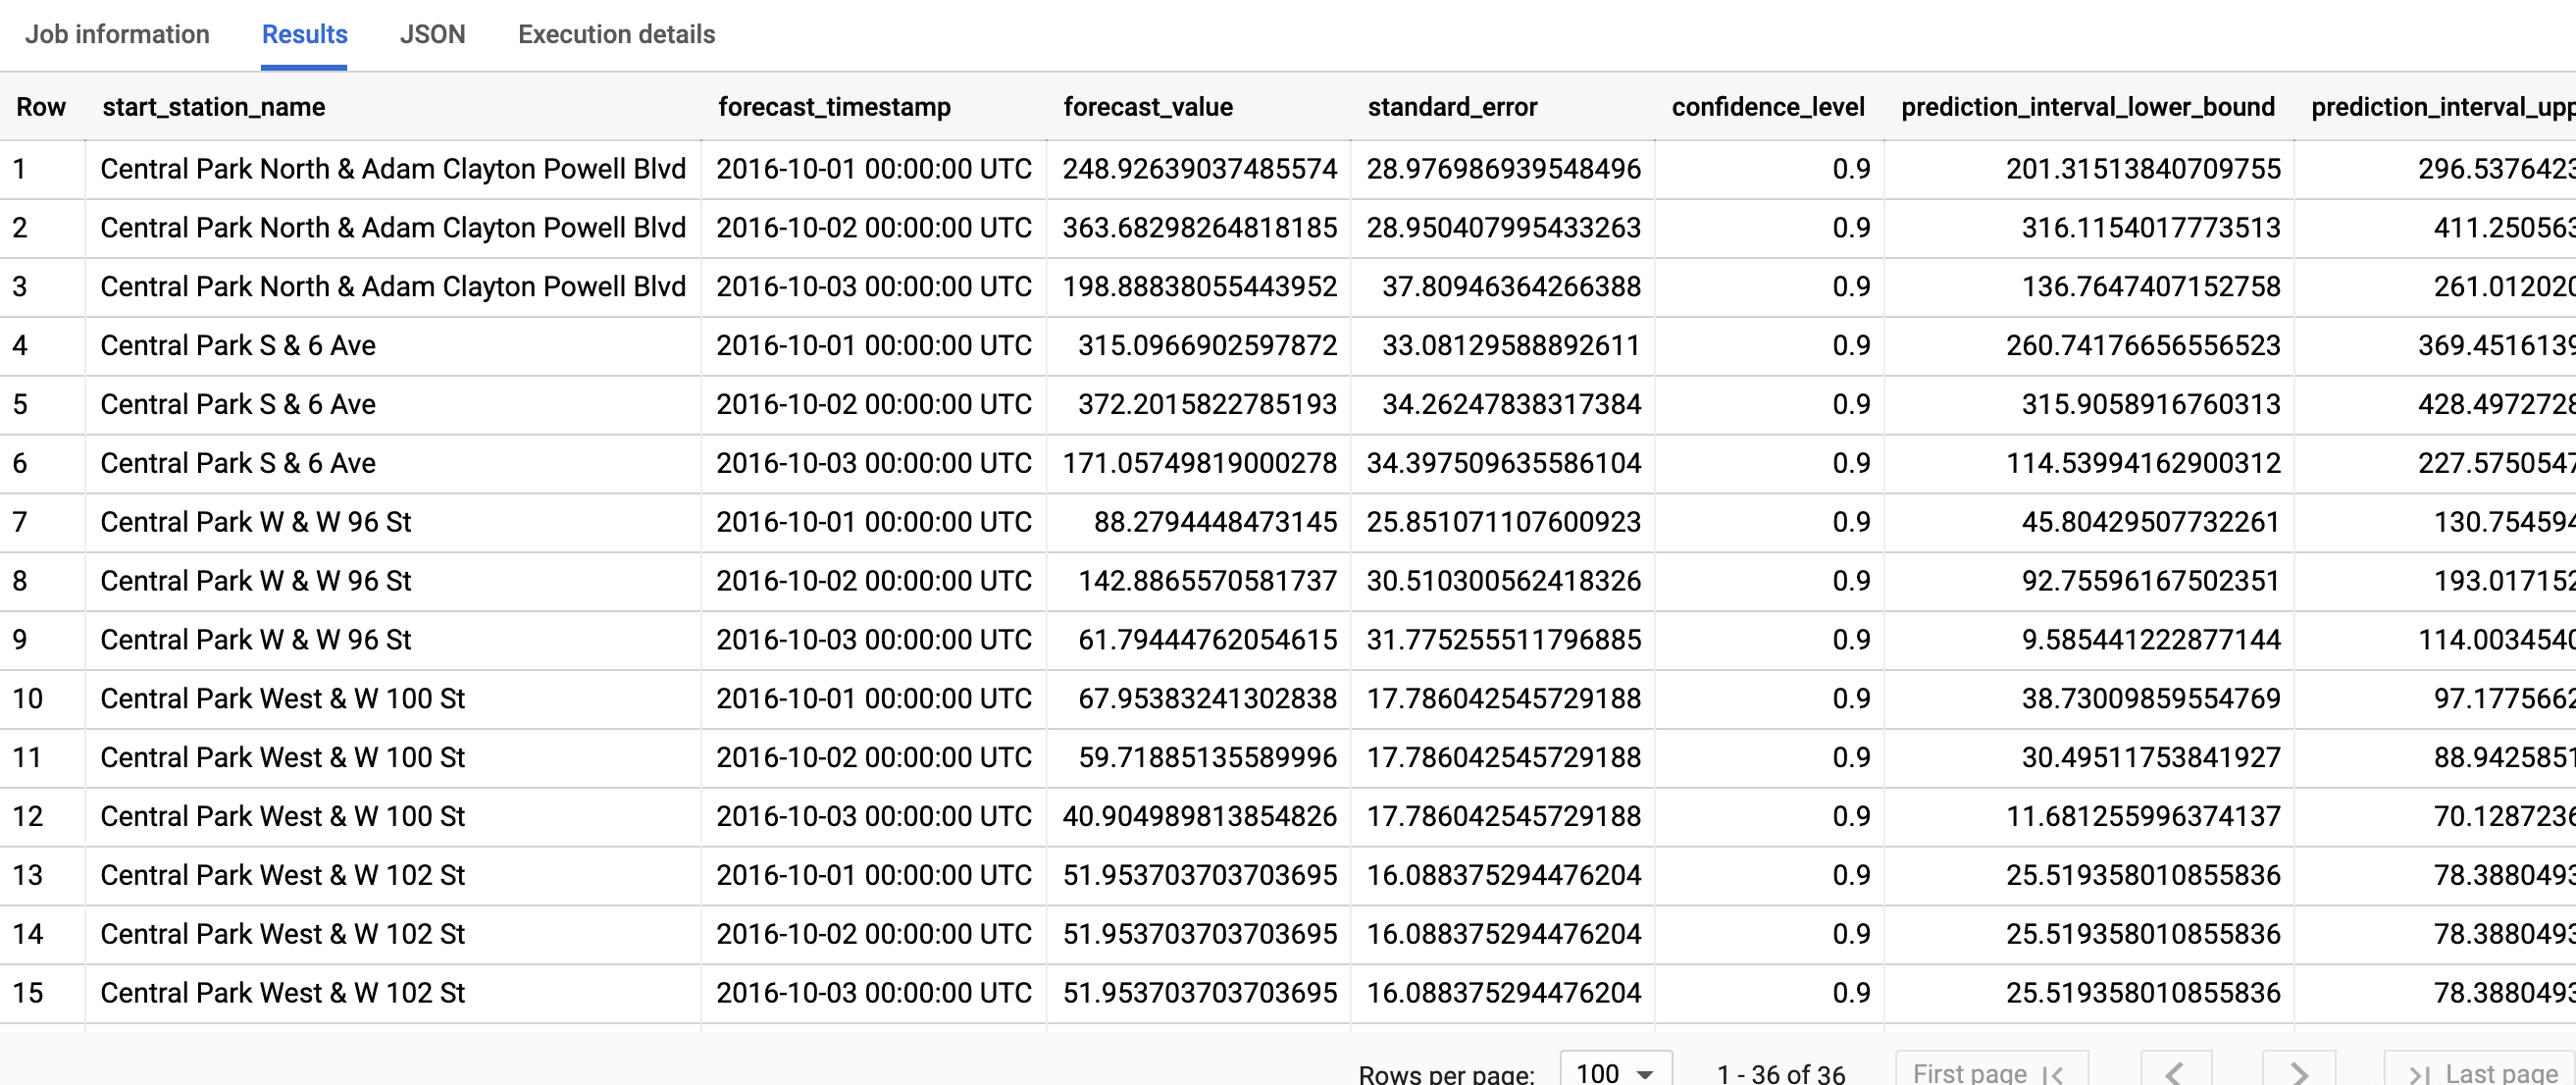Viewport: 2576px width, 1085px height.
Task: Select the Results tab
Action: tap(303, 34)
